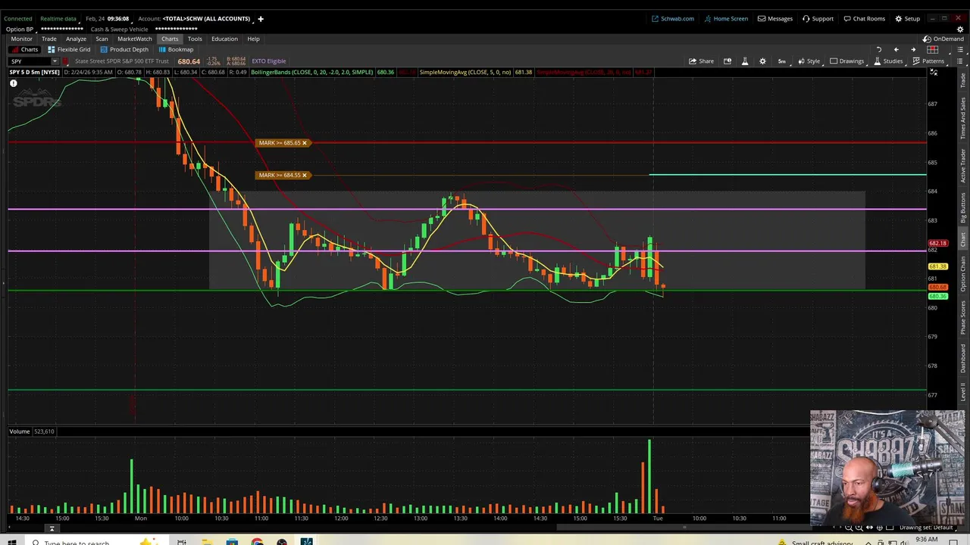This screenshot has width=970, height=545.
Task: Click the undo arrow icon
Action: 879,49
